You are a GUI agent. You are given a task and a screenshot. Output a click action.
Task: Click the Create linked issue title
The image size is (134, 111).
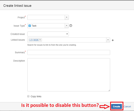tap(17, 6)
